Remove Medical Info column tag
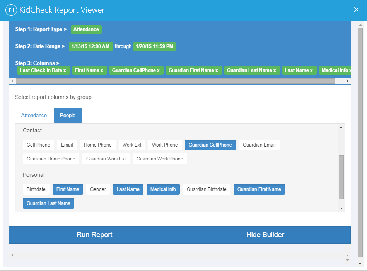This screenshot has height=271, width=367. point(350,70)
